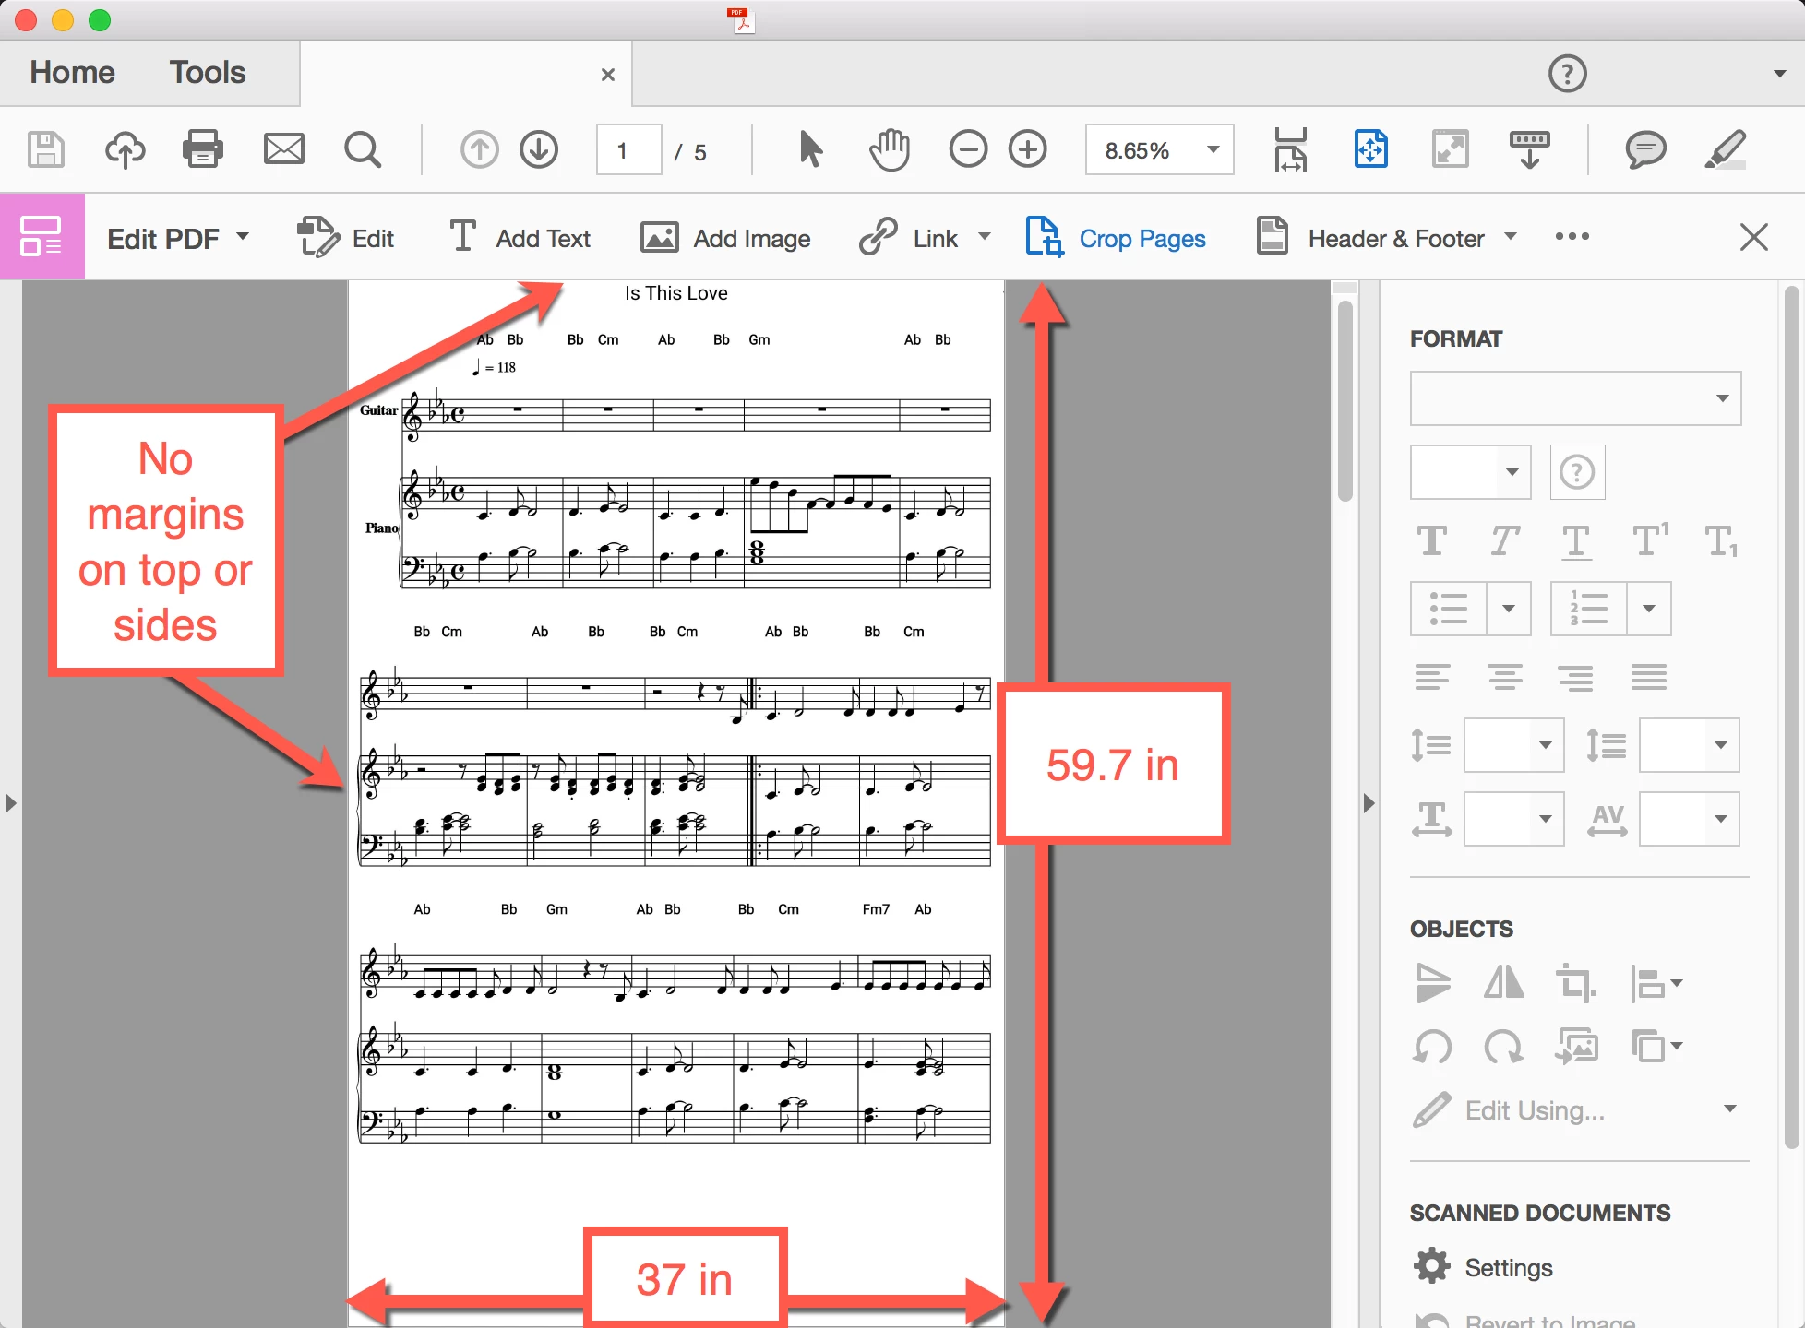Toggle italic text formatting
1805x1328 pixels.
pos(1504,541)
